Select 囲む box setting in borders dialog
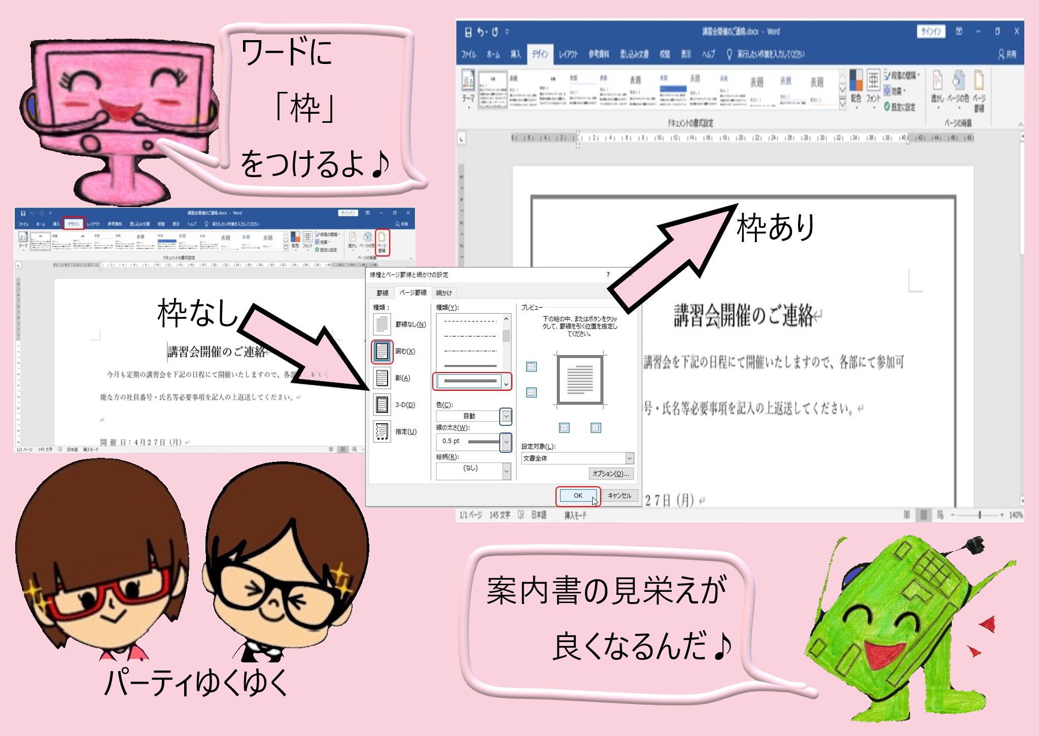 [x=382, y=351]
